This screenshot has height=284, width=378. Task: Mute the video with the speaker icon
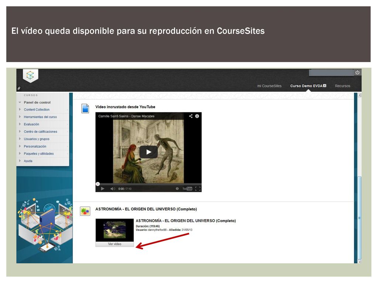pyautogui.click(x=113, y=189)
